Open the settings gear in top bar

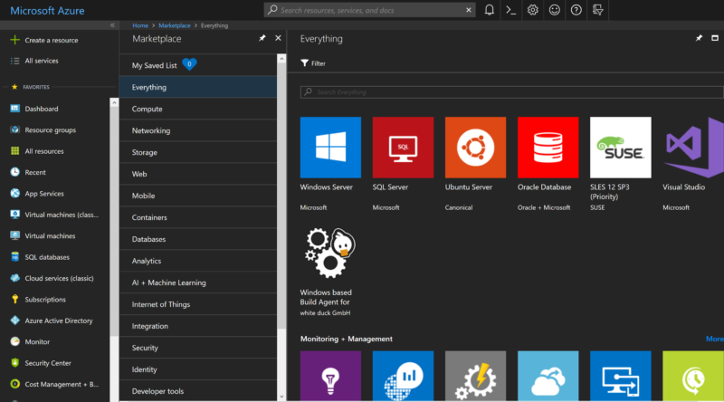532,10
